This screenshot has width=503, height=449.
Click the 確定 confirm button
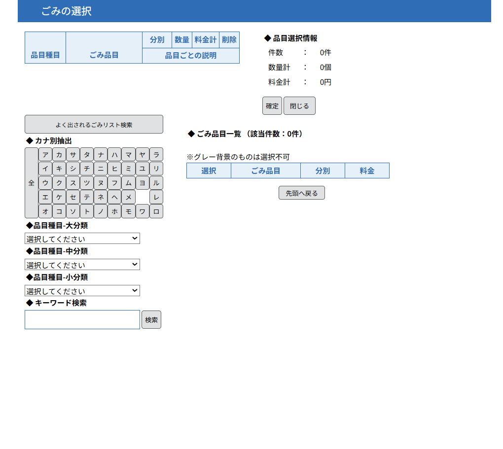(x=272, y=106)
